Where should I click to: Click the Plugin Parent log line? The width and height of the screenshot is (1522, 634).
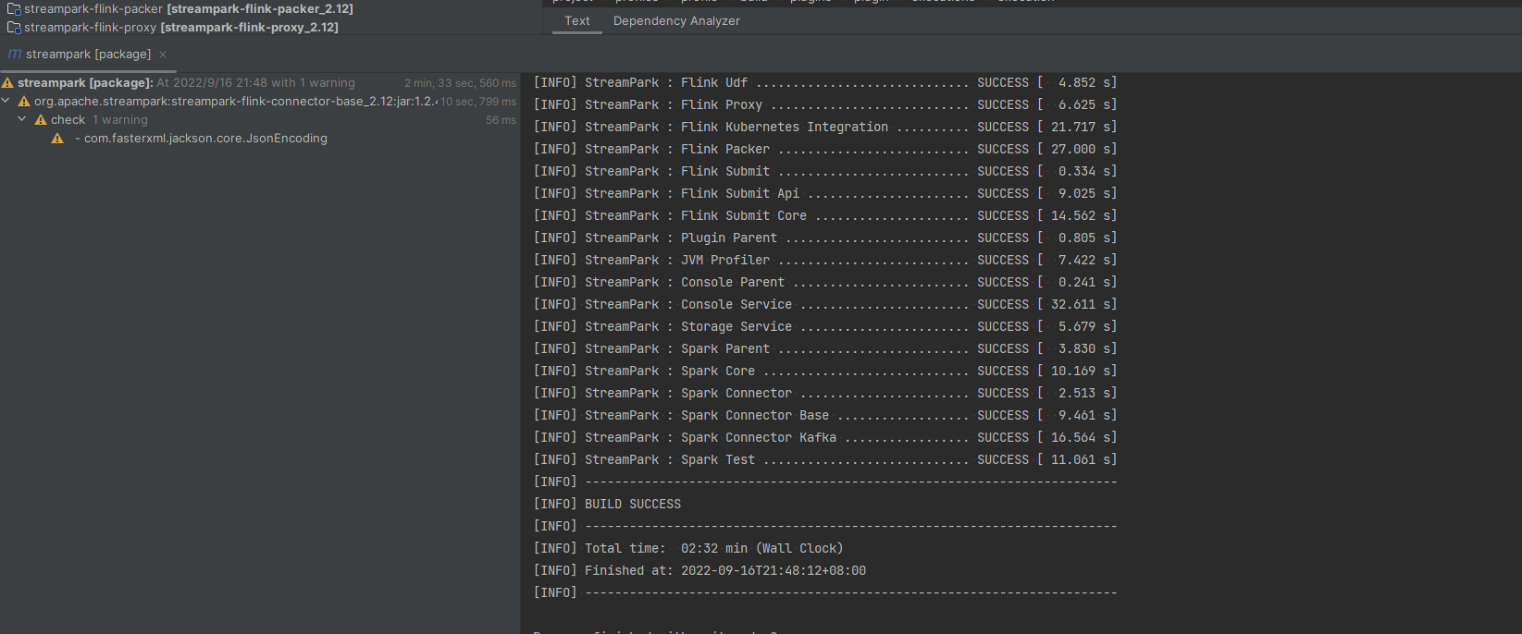point(825,238)
